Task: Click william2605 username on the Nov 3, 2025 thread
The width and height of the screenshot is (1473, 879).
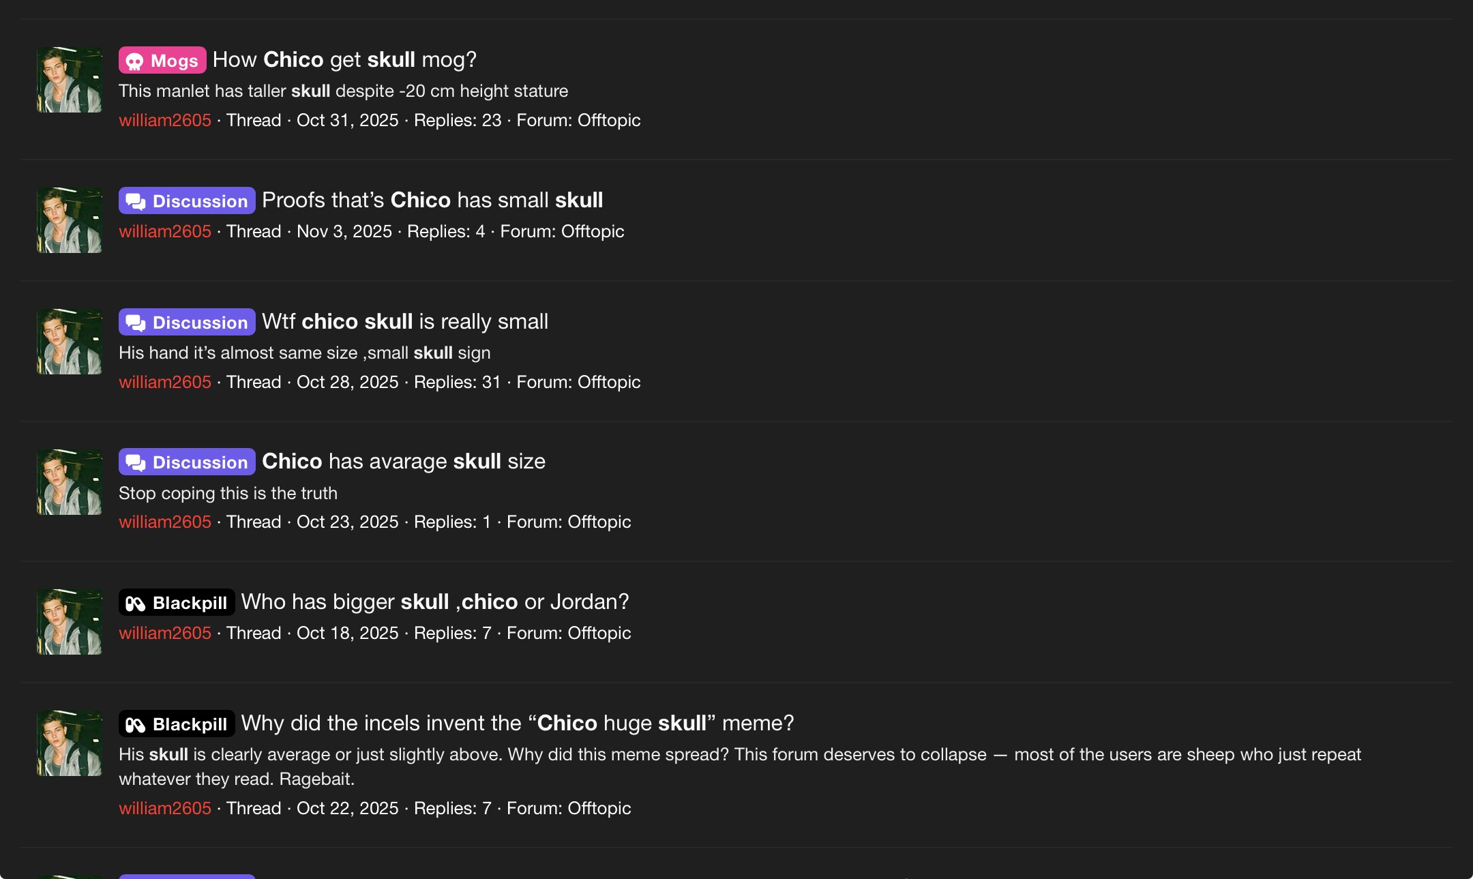Action: pos(165,232)
